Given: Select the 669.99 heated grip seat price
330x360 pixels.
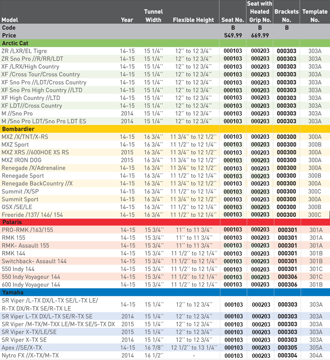Looking at the screenshot, I should point(260,35).
